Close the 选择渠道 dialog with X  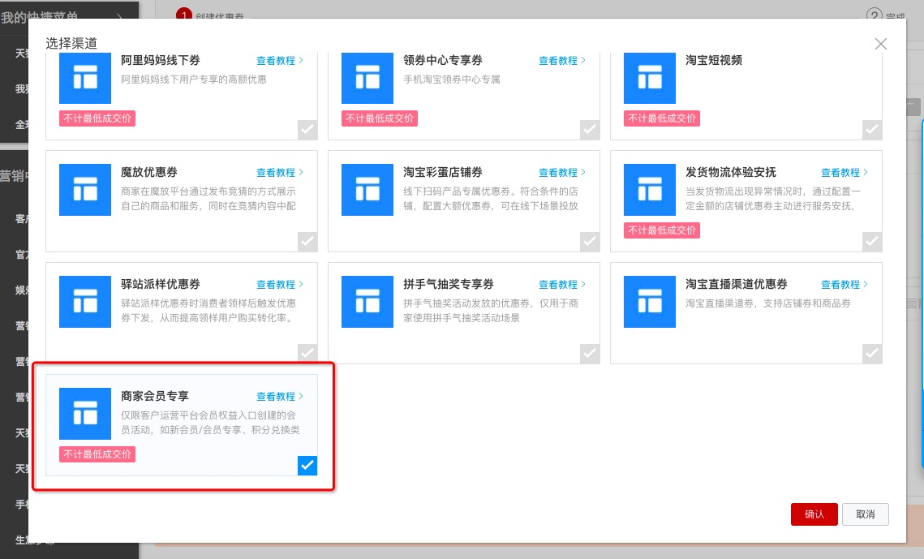pyautogui.click(x=880, y=44)
